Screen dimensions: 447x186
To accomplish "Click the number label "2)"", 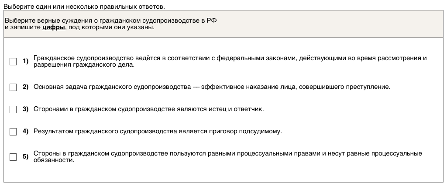I will pyautogui.click(x=25, y=87).
